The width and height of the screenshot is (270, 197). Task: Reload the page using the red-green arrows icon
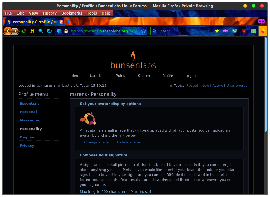pyautogui.click(x=24, y=31)
